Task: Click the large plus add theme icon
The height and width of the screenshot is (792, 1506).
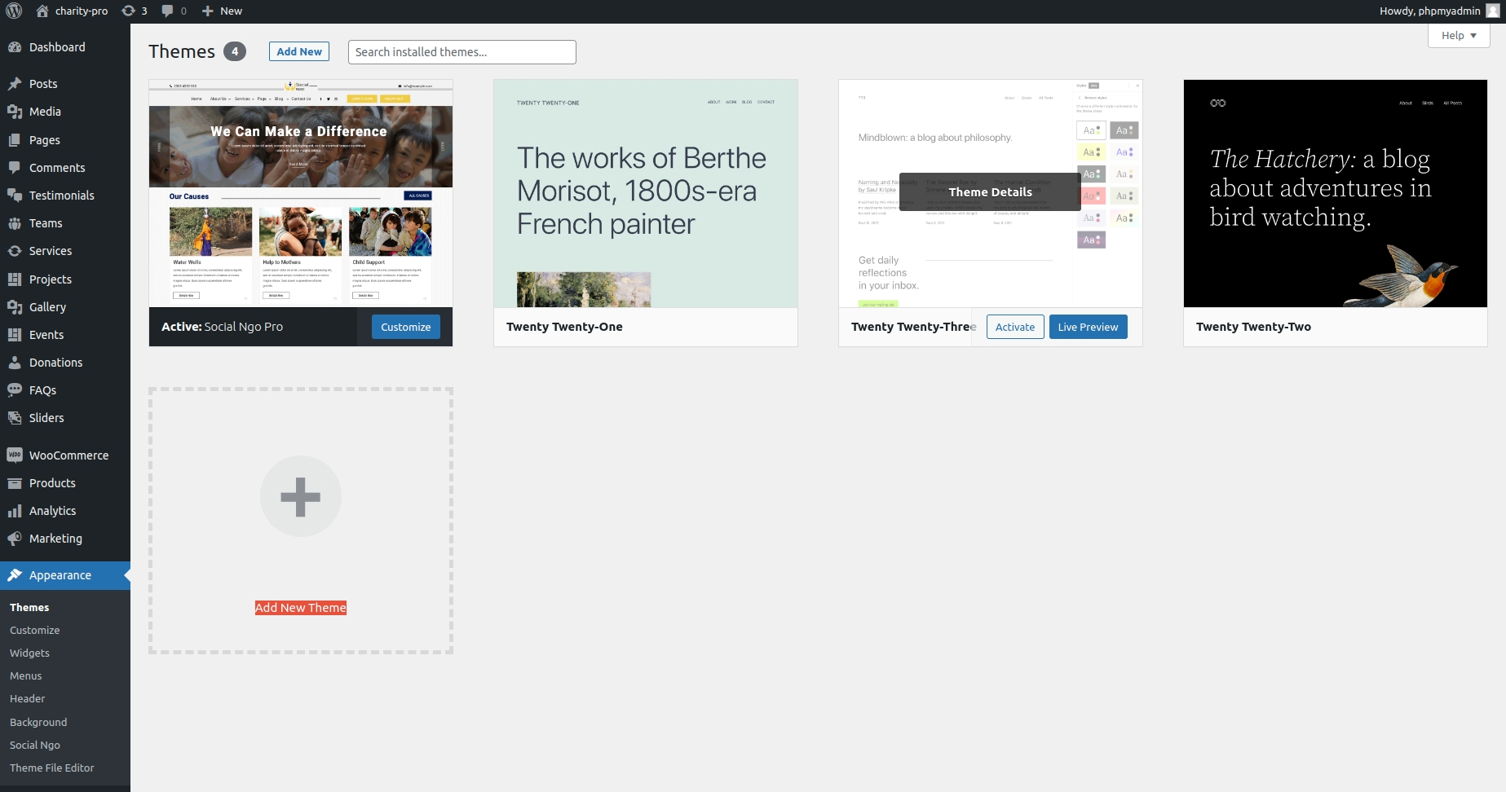Action: tap(301, 496)
